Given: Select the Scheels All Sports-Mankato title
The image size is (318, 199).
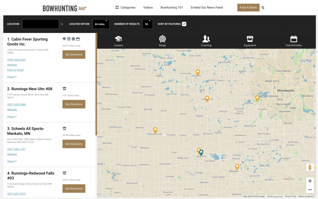Looking at the screenshot, I should [x=26, y=131].
